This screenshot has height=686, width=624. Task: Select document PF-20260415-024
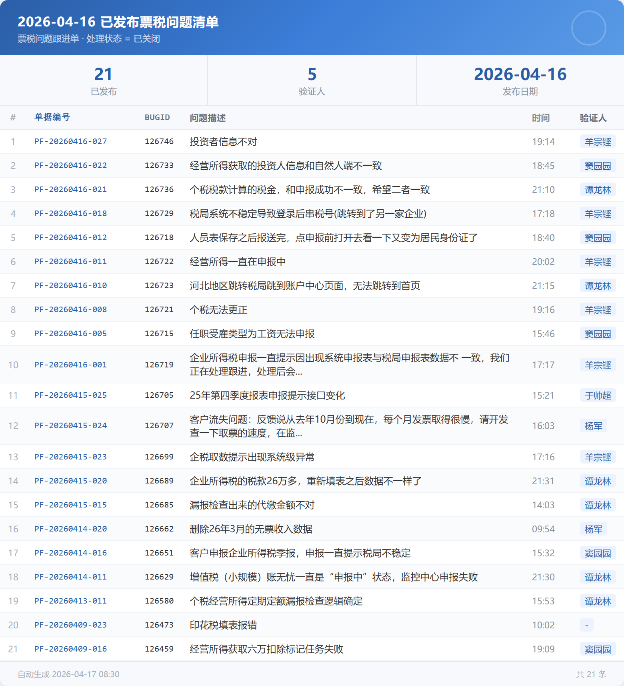[x=70, y=425]
